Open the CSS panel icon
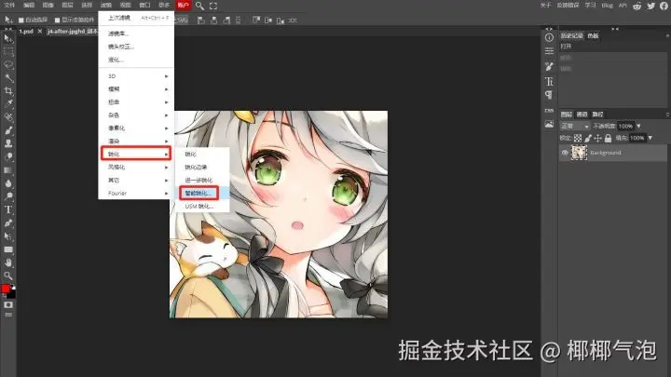 pyautogui.click(x=549, y=110)
